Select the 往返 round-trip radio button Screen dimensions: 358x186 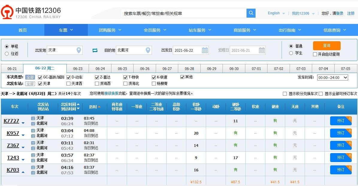[7, 54]
